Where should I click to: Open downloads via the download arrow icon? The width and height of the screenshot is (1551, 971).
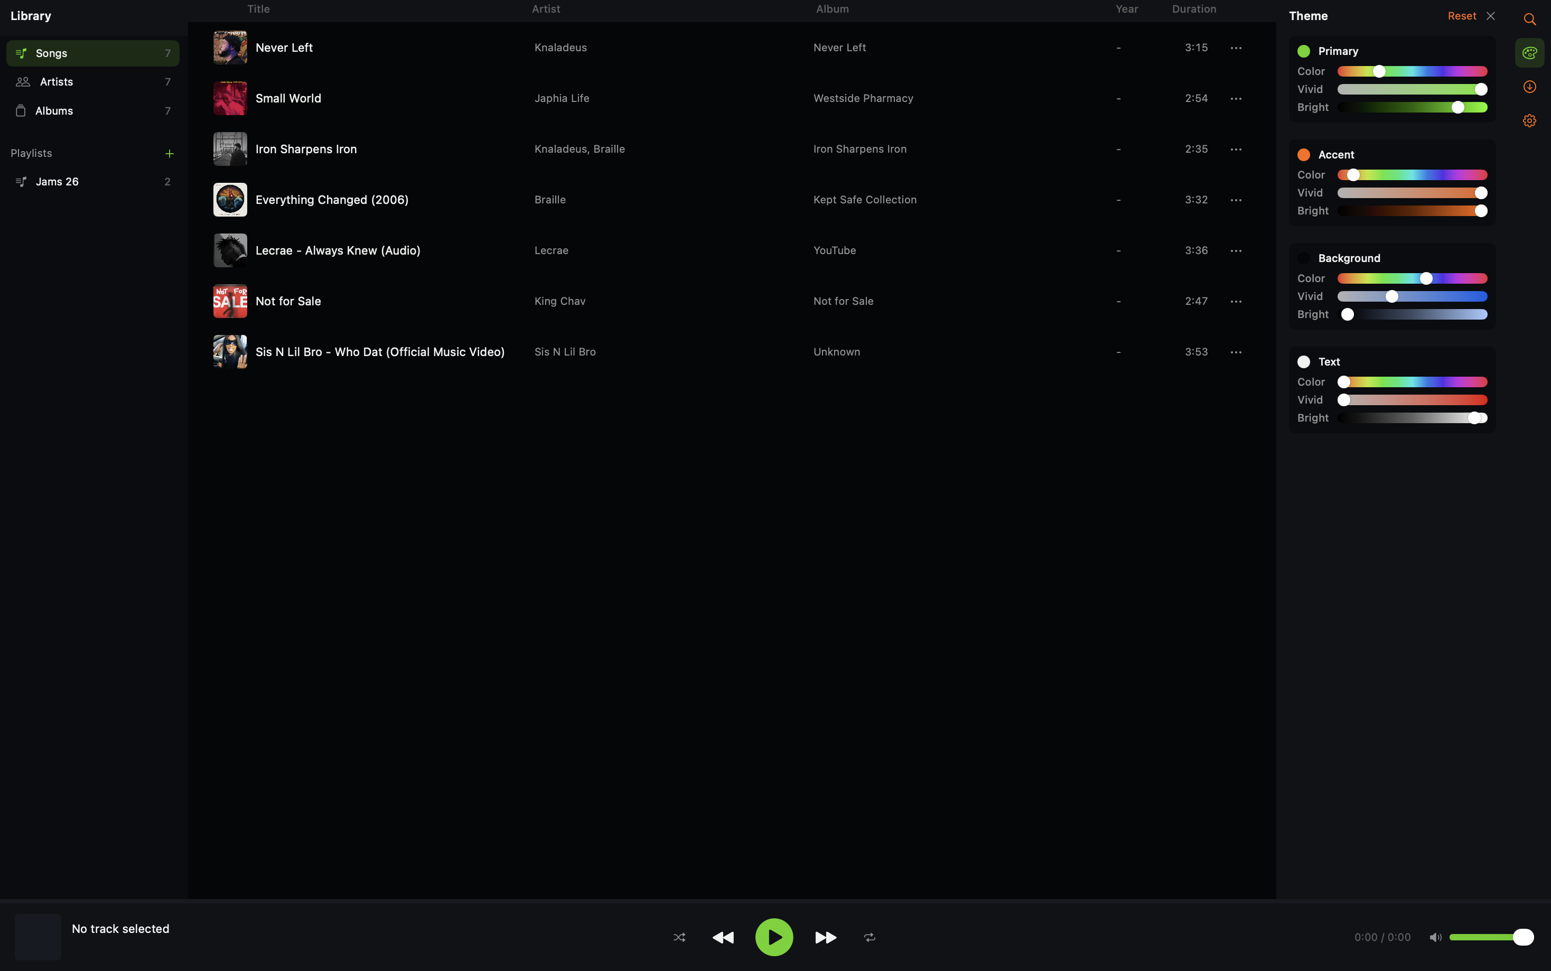click(x=1530, y=87)
